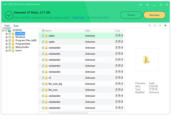Sort by the Date column header

click(88, 31)
